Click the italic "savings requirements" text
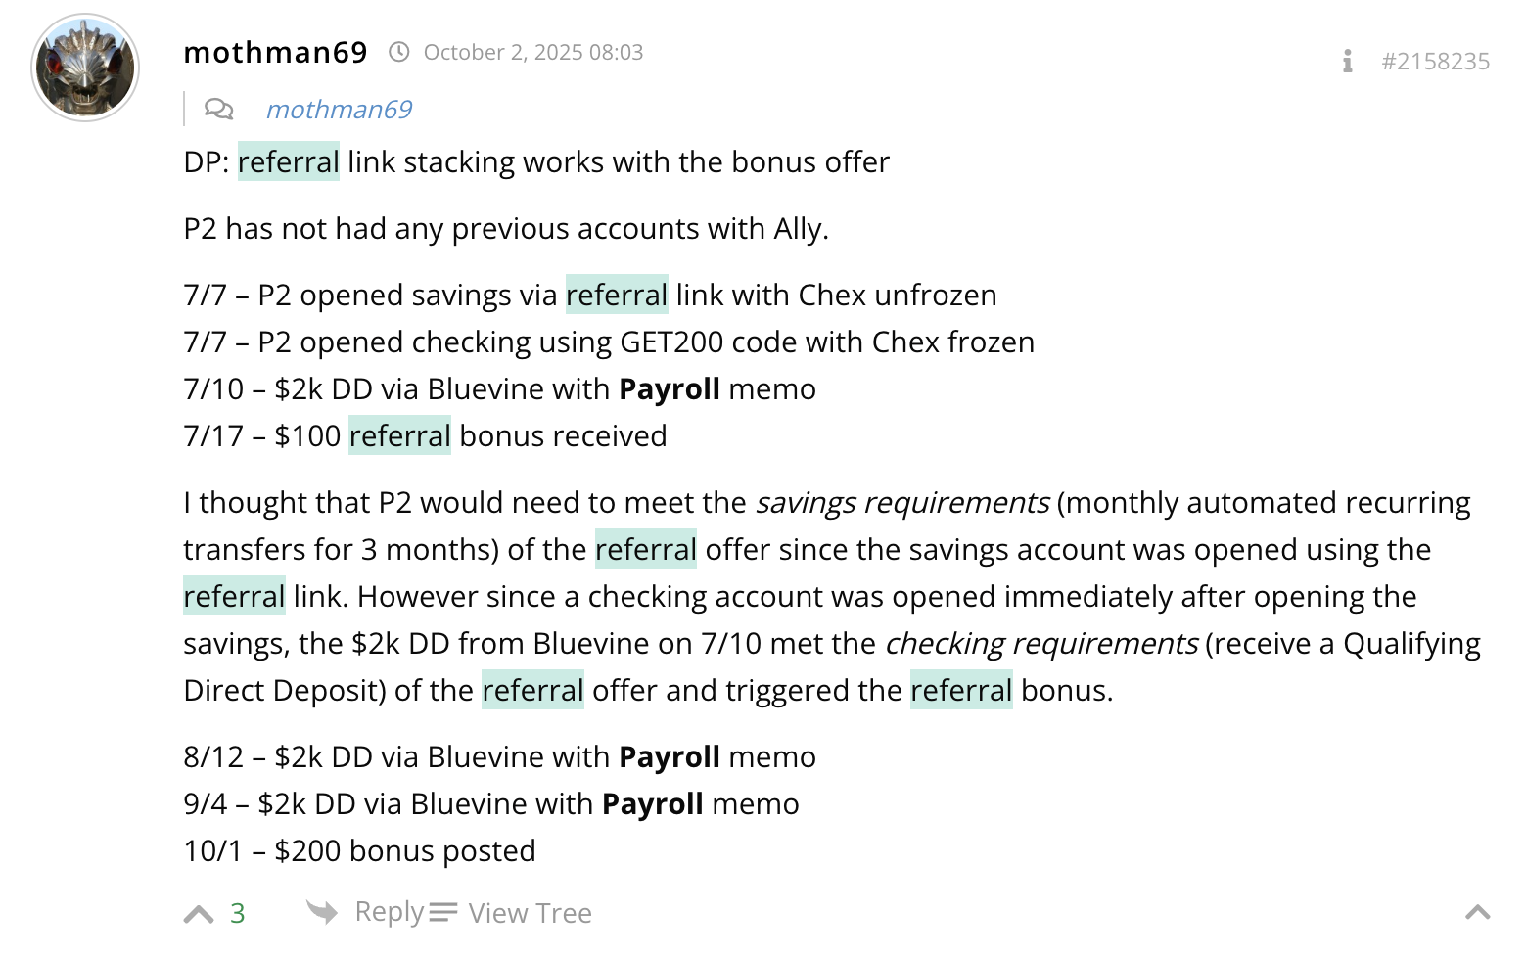 [x=901, y=502]
